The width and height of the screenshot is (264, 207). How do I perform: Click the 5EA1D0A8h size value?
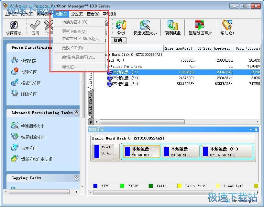point(185,84)
